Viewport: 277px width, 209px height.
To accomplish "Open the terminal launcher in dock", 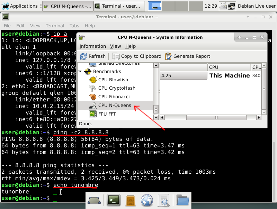I will pyautogui.click(x=114, y=200).
